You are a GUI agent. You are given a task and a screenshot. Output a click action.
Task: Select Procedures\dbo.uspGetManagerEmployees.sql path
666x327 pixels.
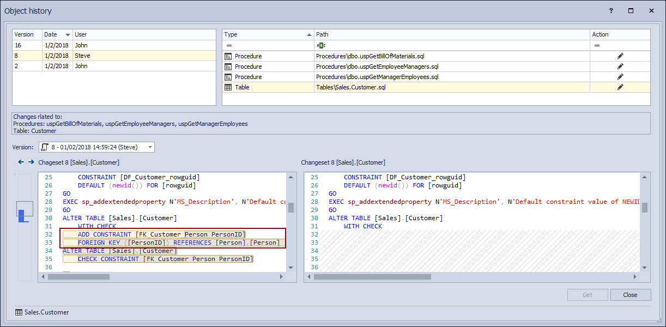click(x=377, y=77)
